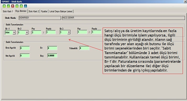This screenshot has width=187, height=101.
Task: Click the green checkmark save icon
Action: [x=8, y=6]
